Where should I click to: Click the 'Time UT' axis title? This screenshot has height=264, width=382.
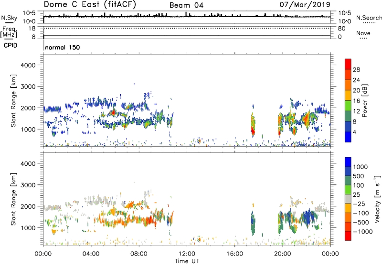[x=187, y=261]
